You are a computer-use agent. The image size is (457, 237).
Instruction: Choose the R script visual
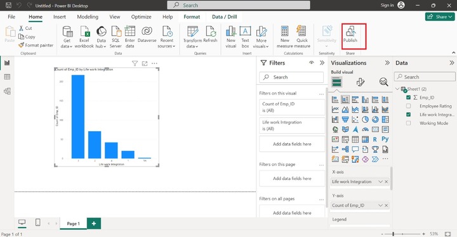click(x=375, y=139)
